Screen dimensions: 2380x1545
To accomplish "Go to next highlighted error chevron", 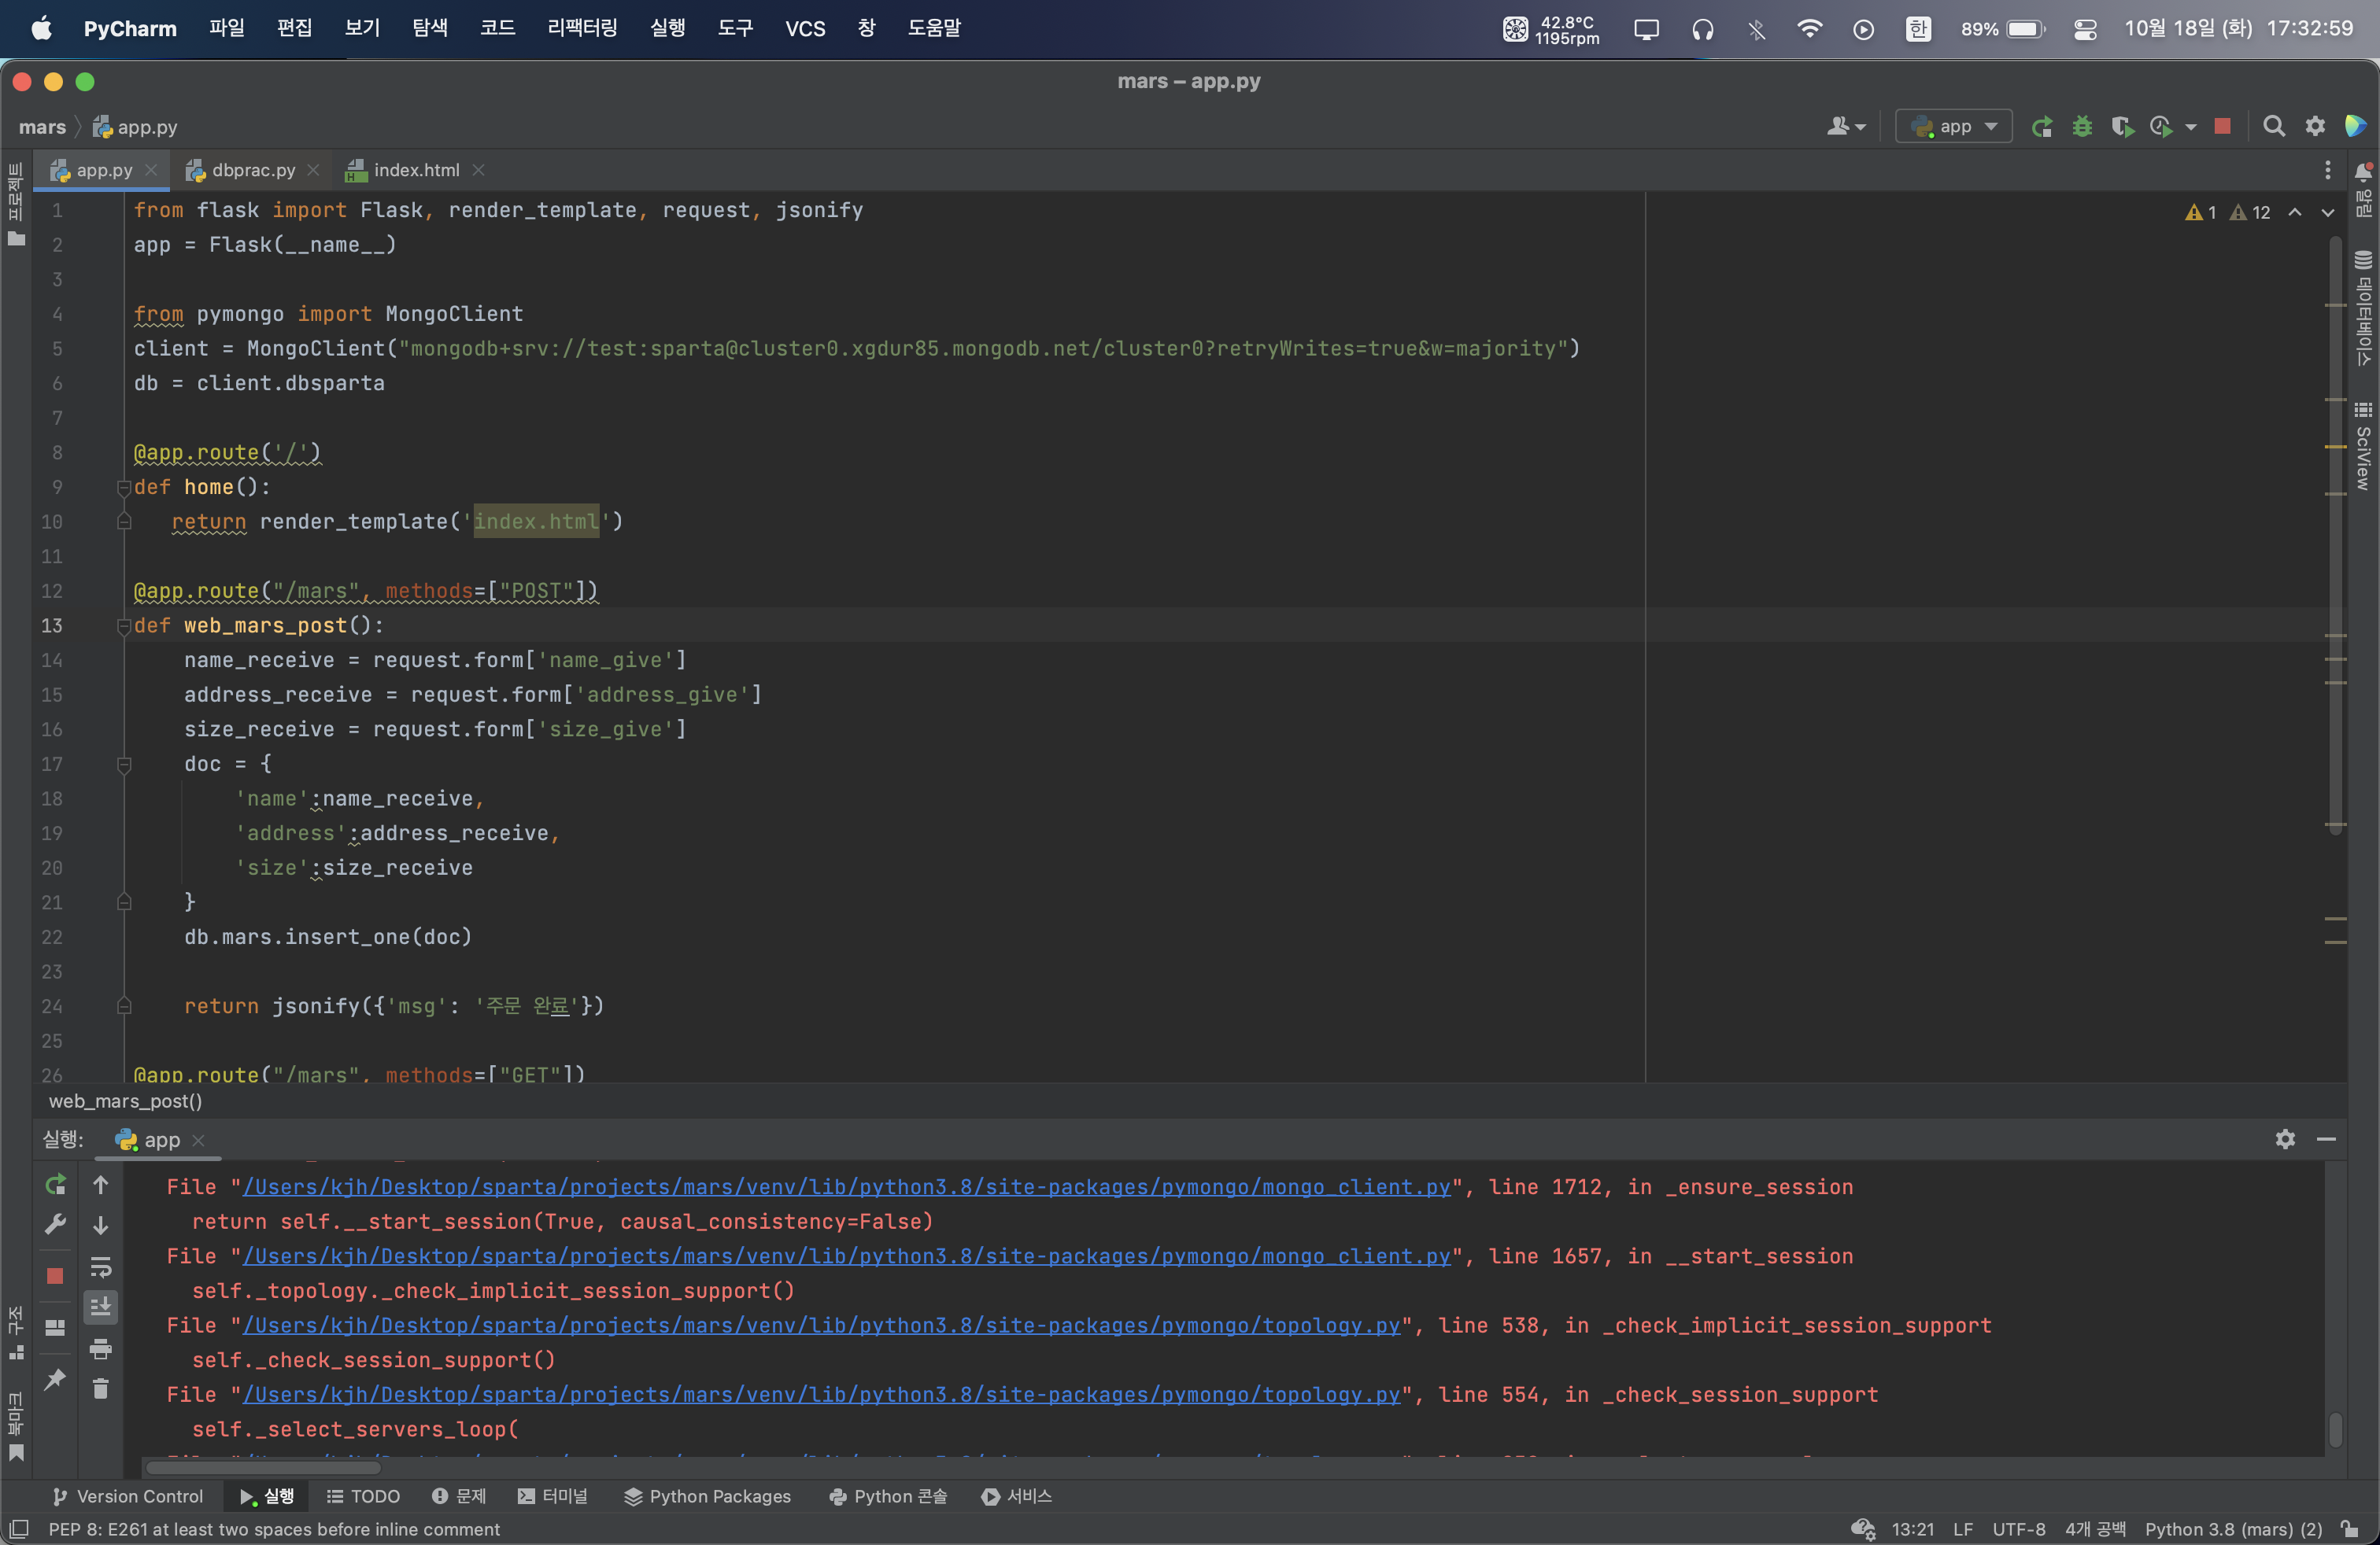I will [2328, 213].
